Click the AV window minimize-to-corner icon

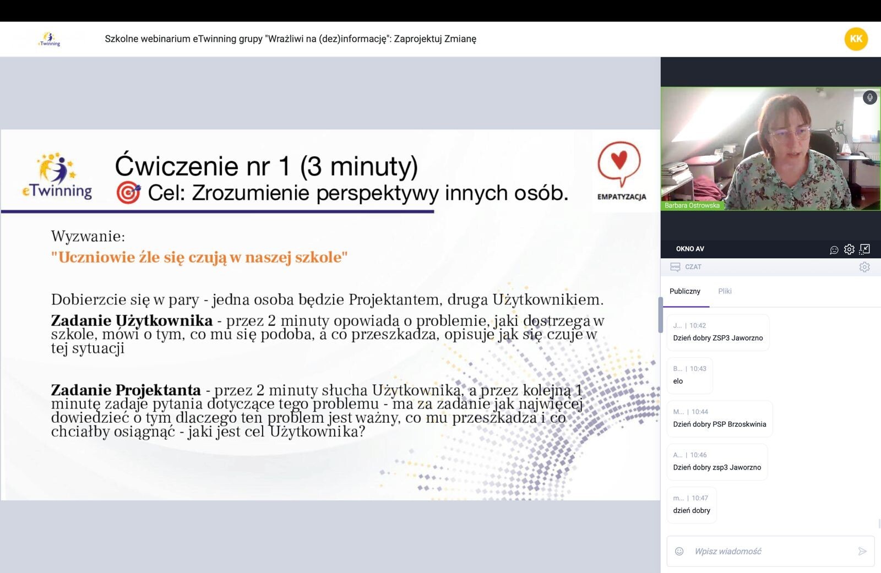coord(864,249)
